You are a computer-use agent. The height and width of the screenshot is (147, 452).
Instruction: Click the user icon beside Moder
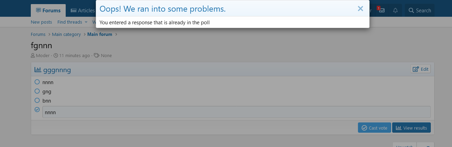pyautogui.click(x=33, y=55)
